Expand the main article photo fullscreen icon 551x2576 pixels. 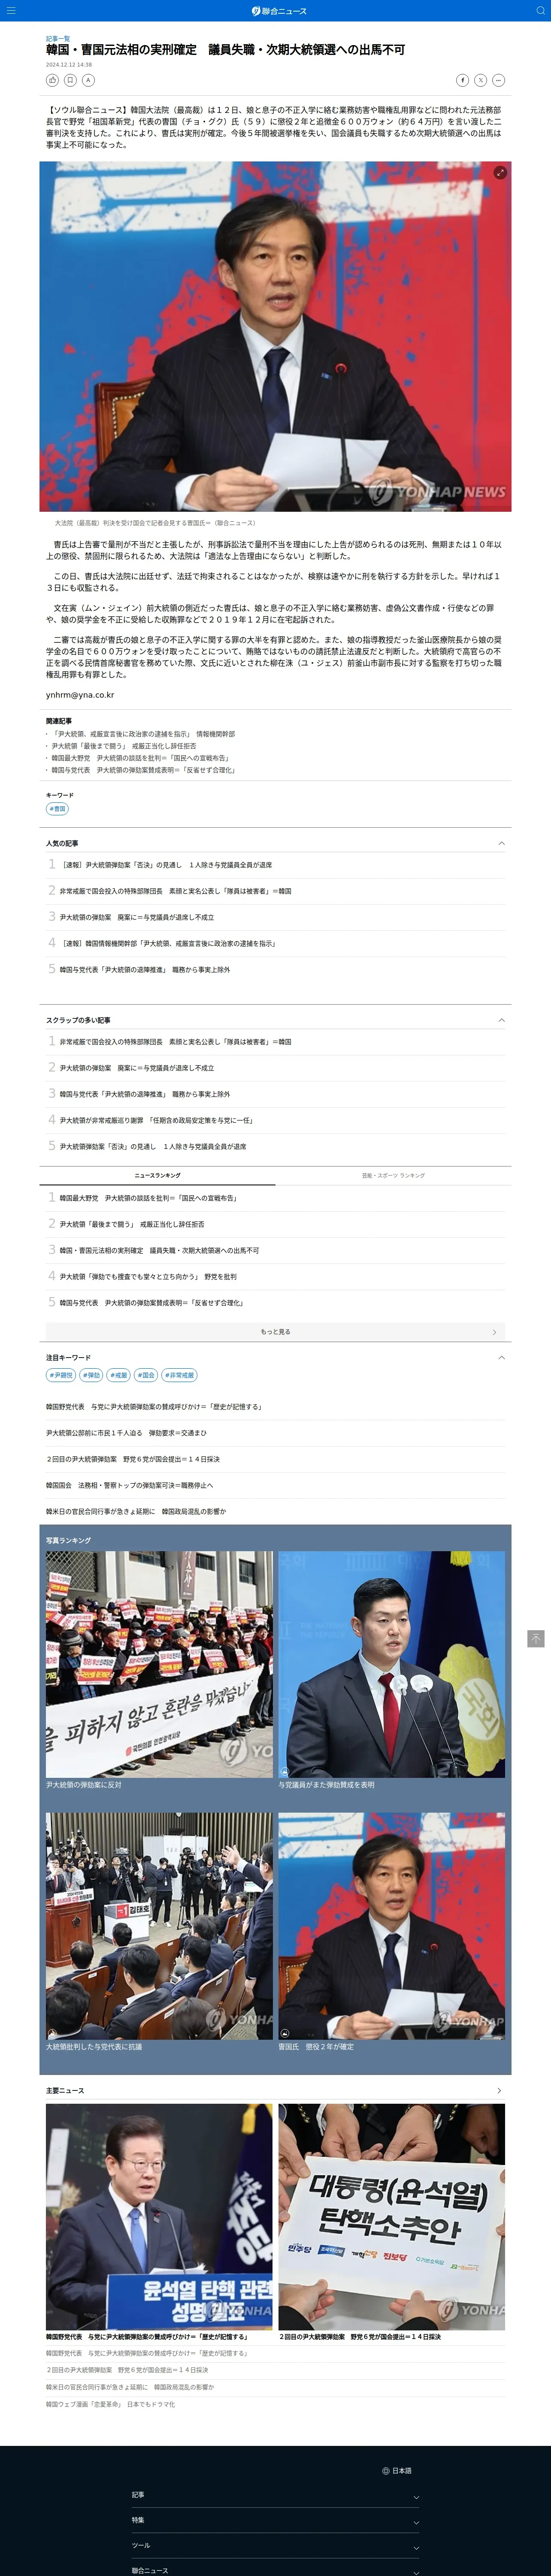click(500, 173)
